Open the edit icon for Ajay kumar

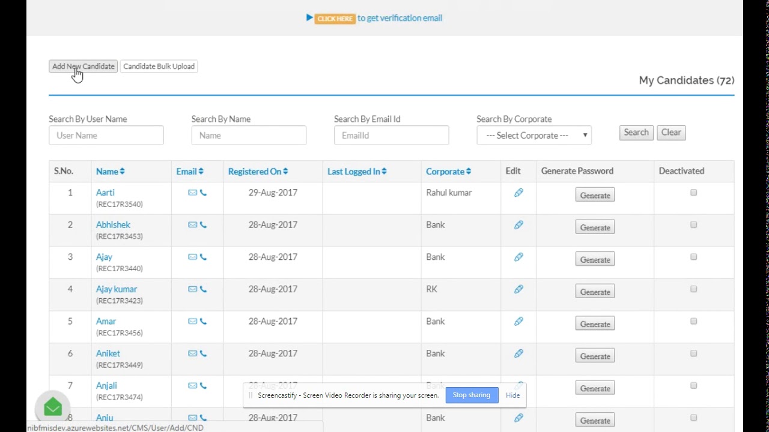[518, 289]
